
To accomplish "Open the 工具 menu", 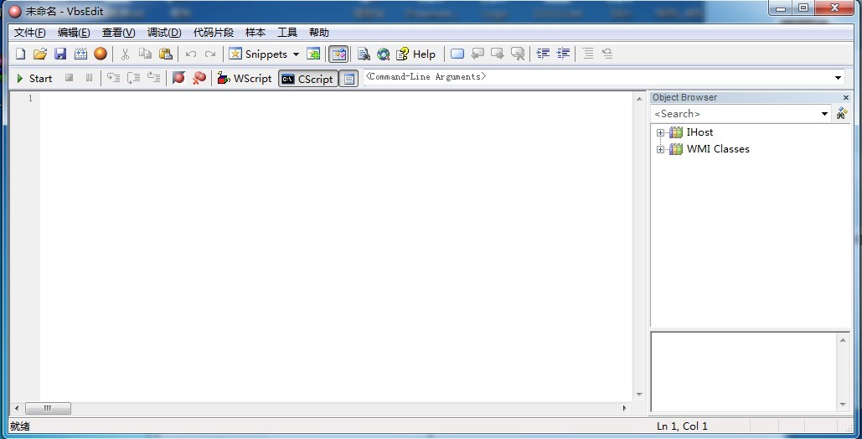I will [x=287, y=33].
